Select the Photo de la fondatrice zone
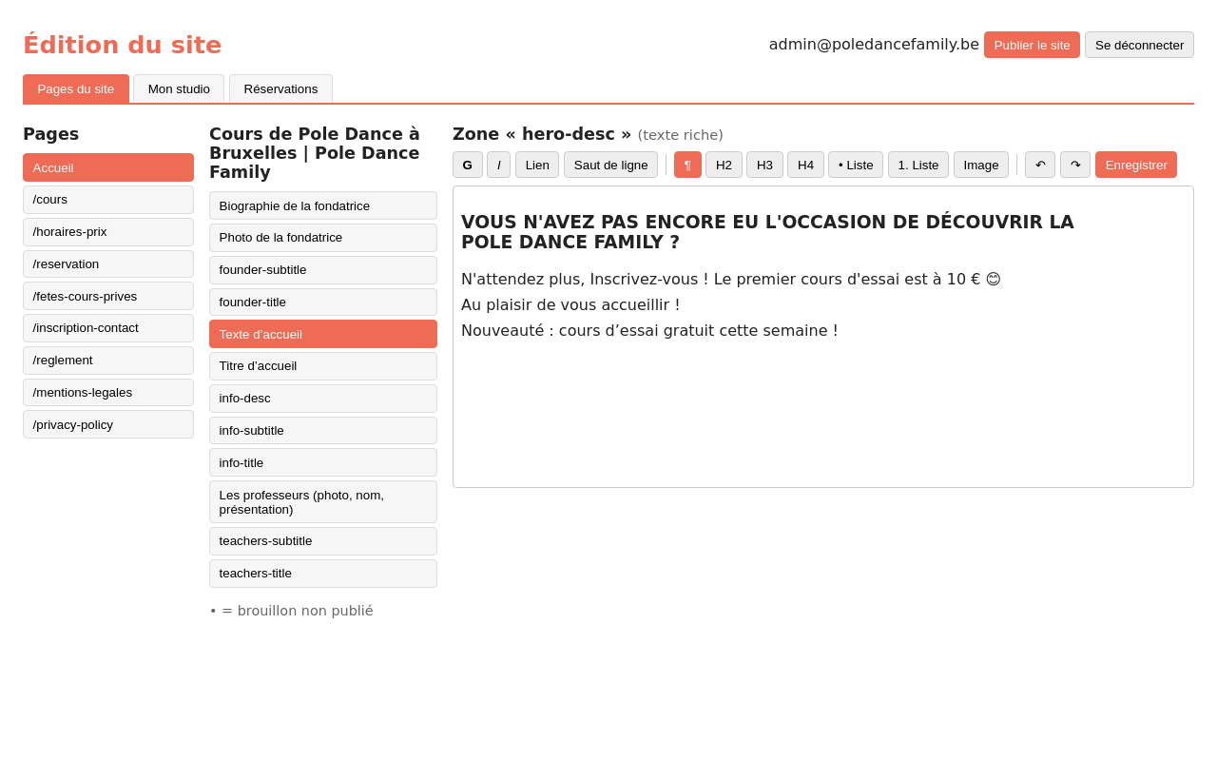 [x=323, y=238]
